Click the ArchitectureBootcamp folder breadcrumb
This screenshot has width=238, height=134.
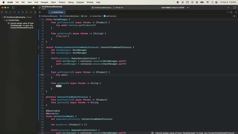point(70,16)
